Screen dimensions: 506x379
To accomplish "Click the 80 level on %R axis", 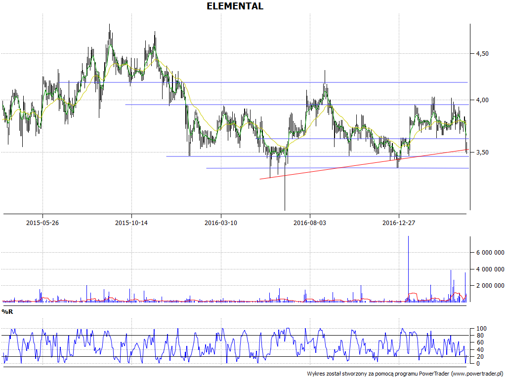I will (x=480, y=336).
